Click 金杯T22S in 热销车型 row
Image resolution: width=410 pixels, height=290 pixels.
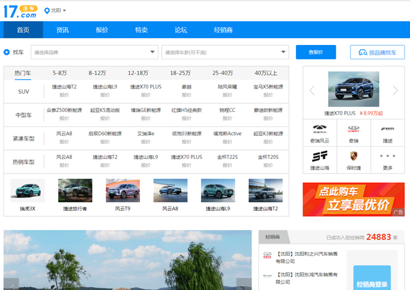[x=228, y=157]
